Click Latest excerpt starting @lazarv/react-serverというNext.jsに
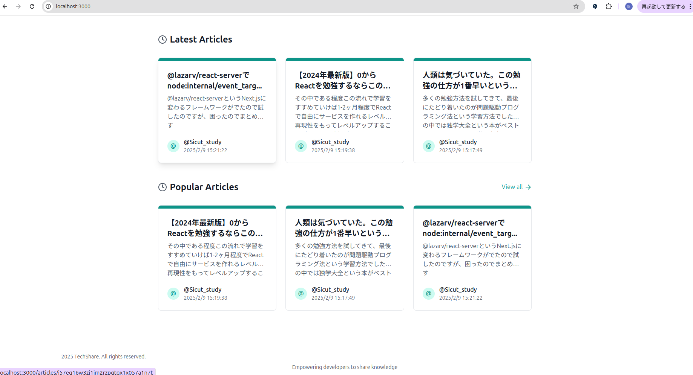 (217, 112)
